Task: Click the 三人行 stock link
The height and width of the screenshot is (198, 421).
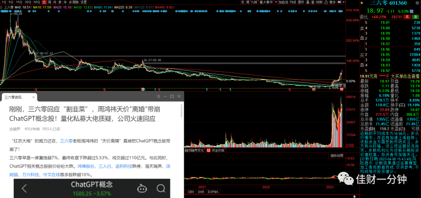Action: coord(105,166)
